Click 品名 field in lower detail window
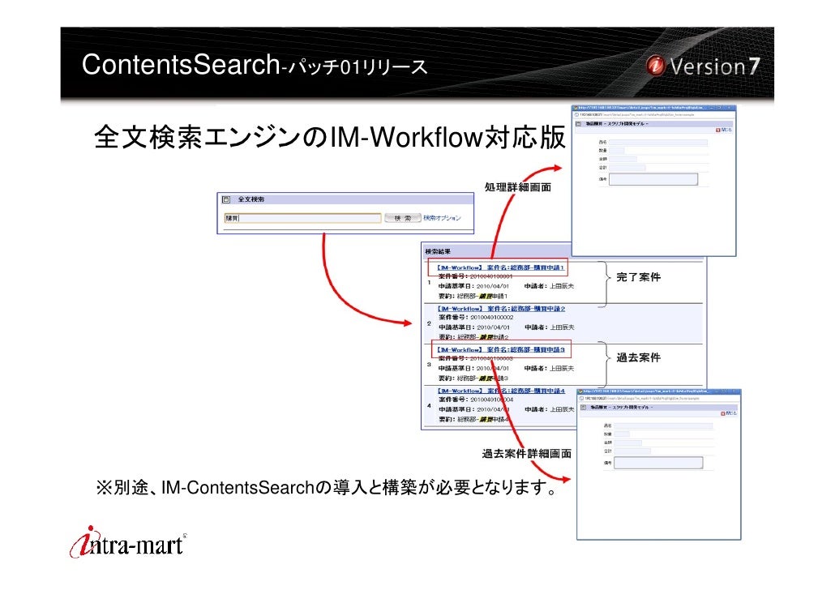The height and width of the screenshot is (590, 835). tap(663, 425)
